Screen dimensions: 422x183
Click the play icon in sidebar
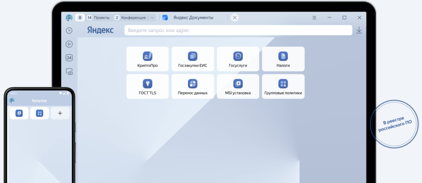pos(69,44)
